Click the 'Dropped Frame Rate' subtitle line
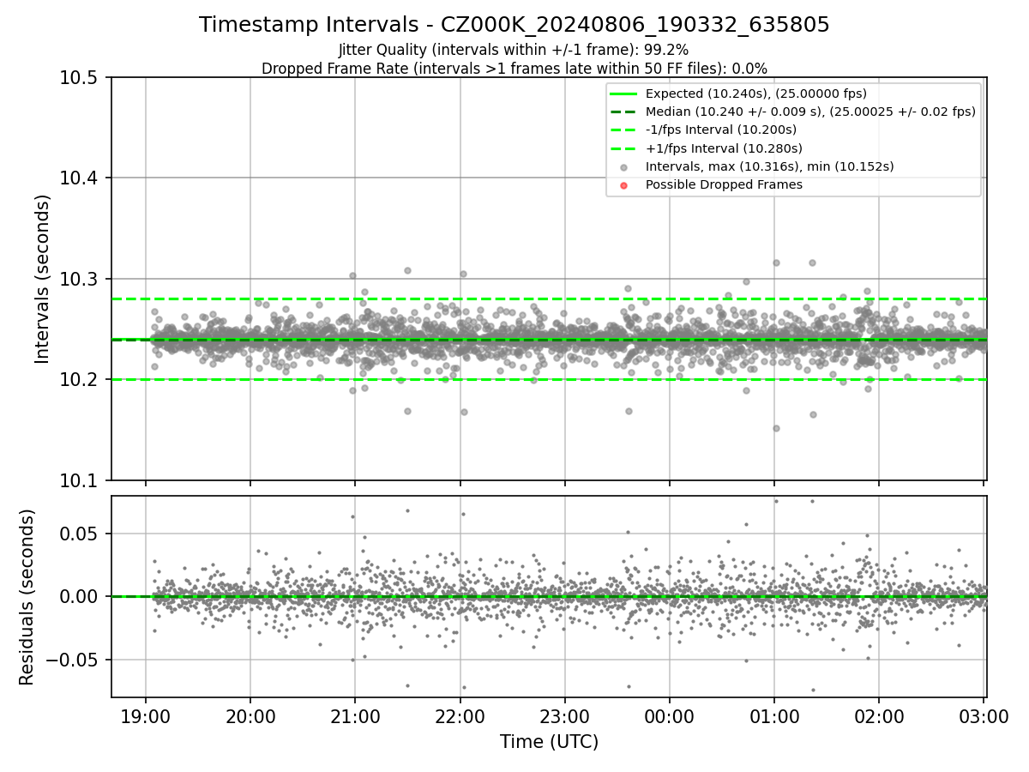 (x=514, y=69)
